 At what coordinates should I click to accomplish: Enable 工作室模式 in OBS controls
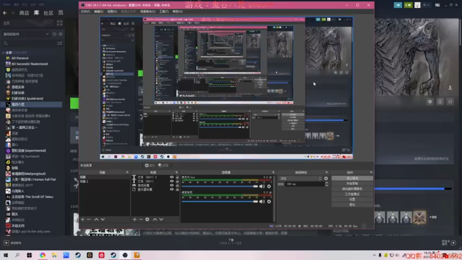click(352, 194)
